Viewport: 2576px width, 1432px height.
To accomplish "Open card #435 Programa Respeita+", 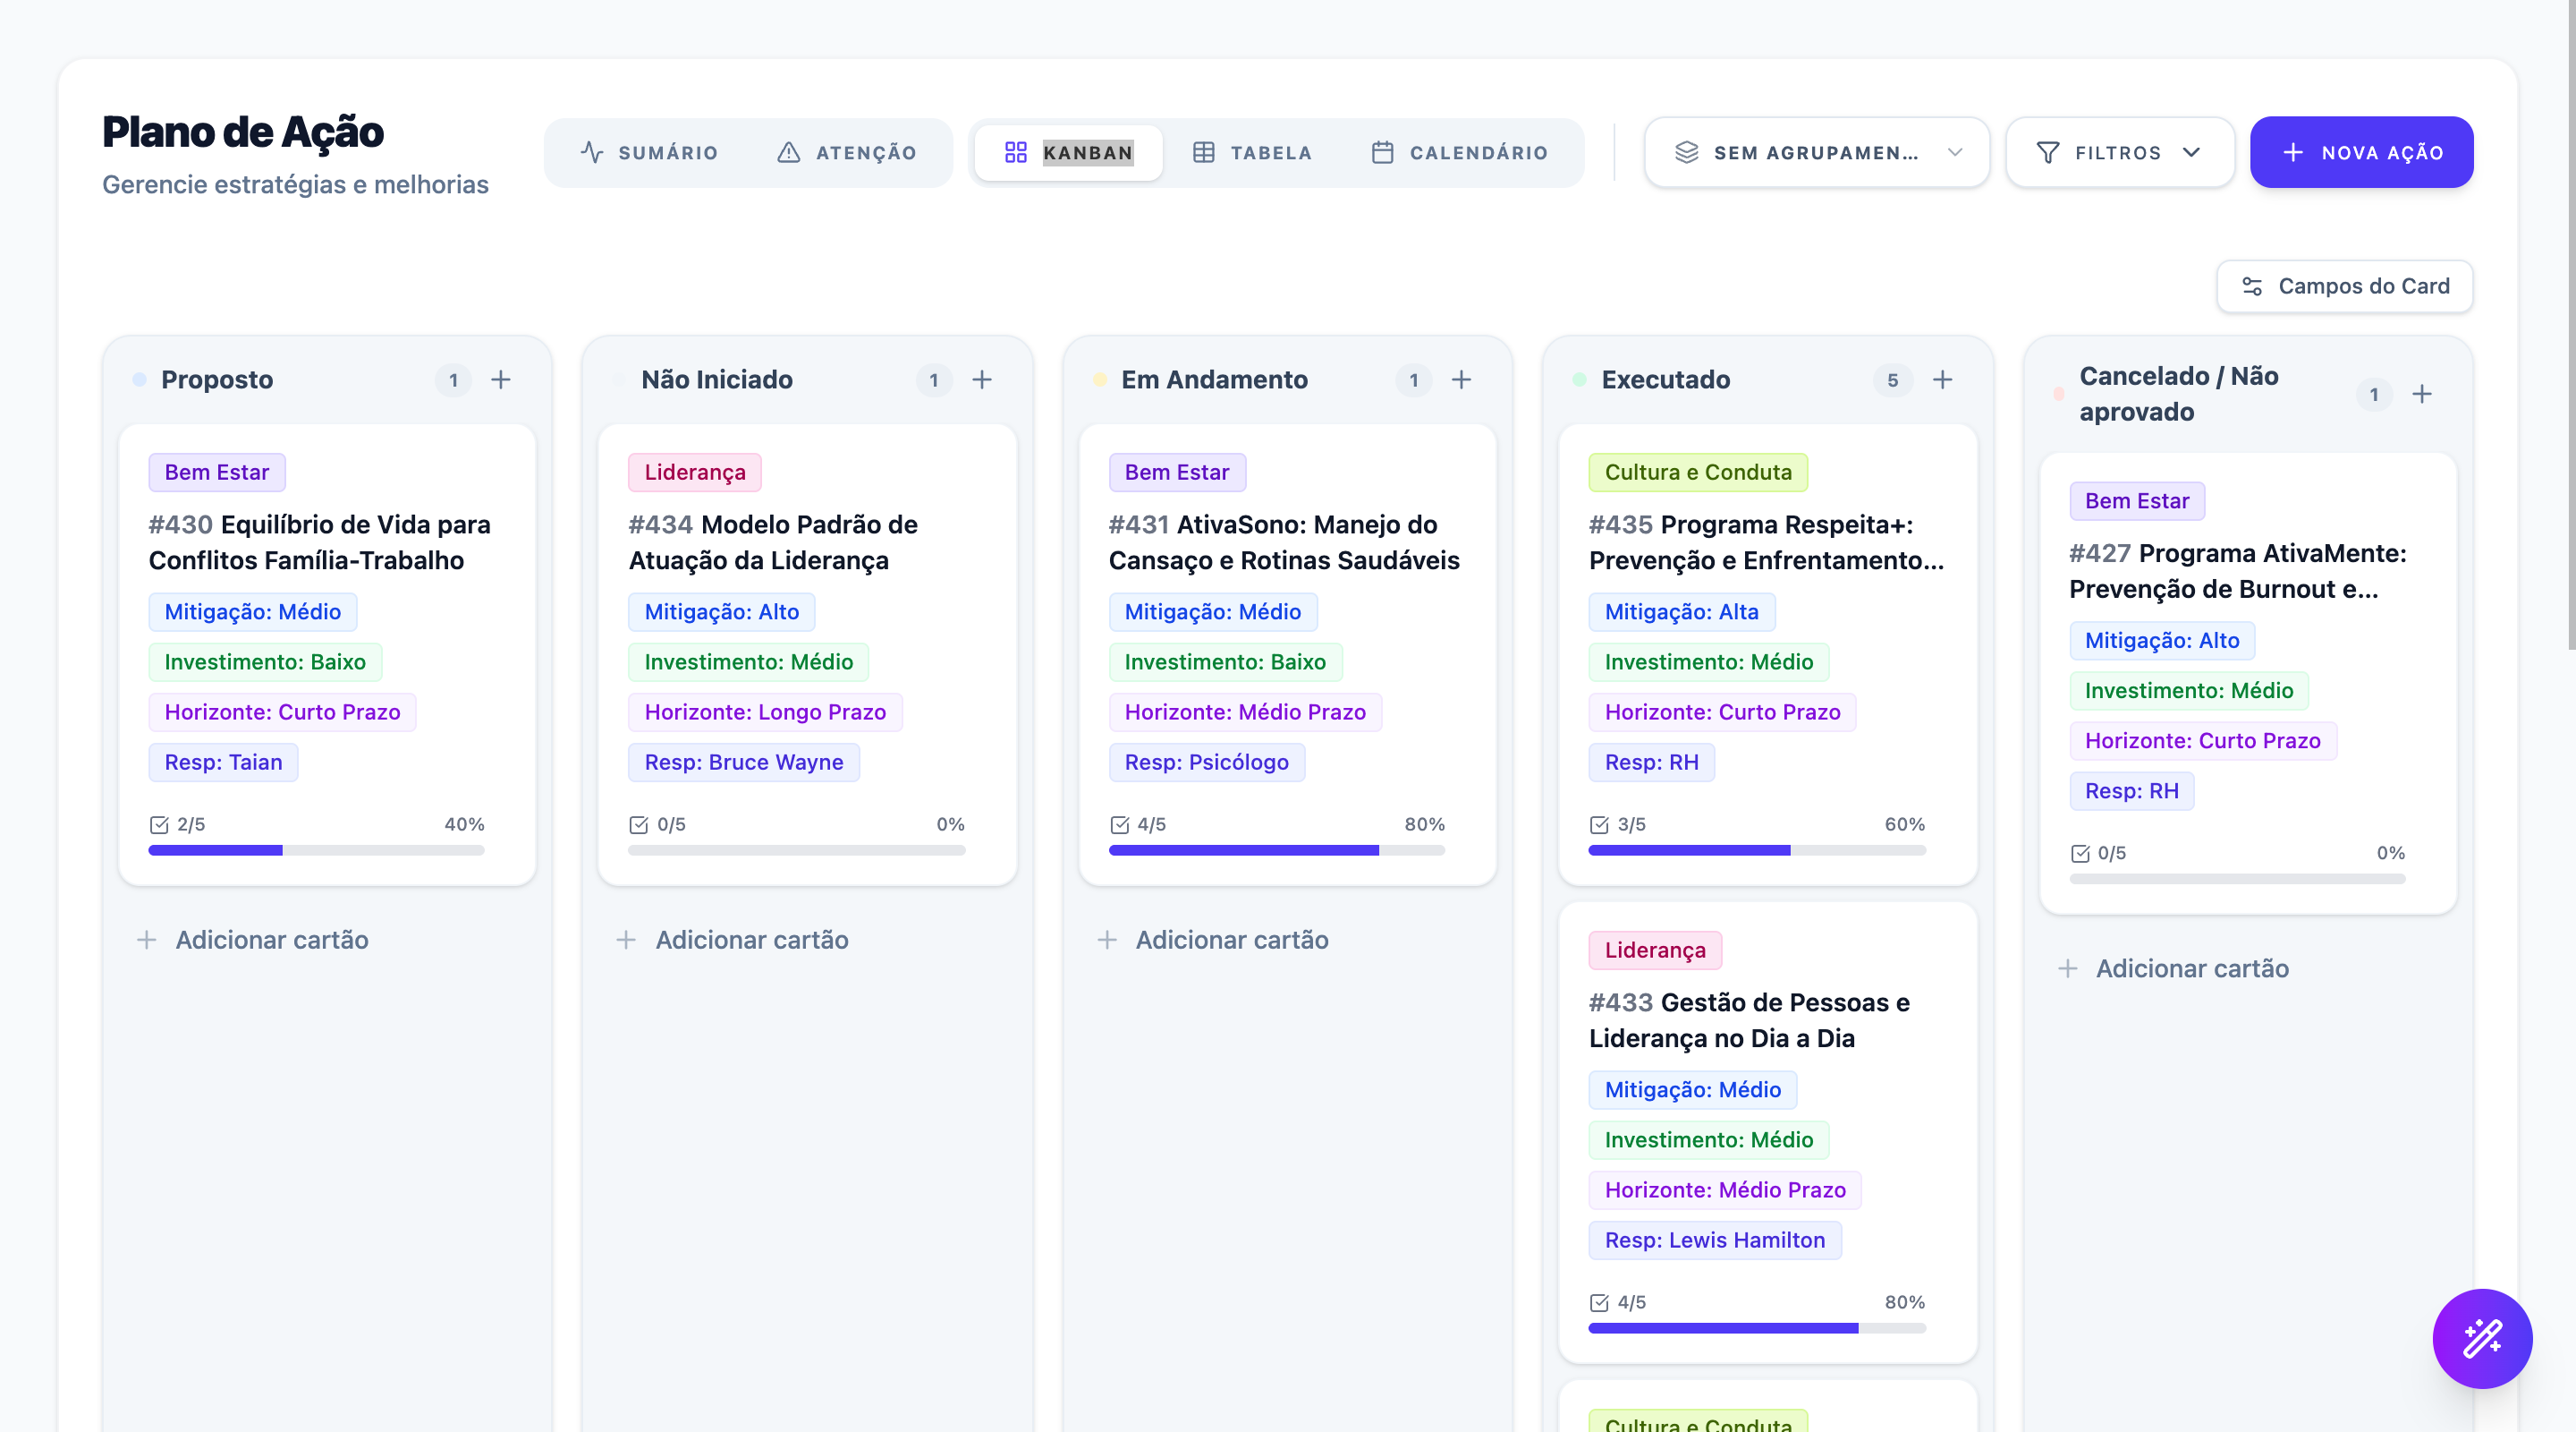I will point(1766,543).
